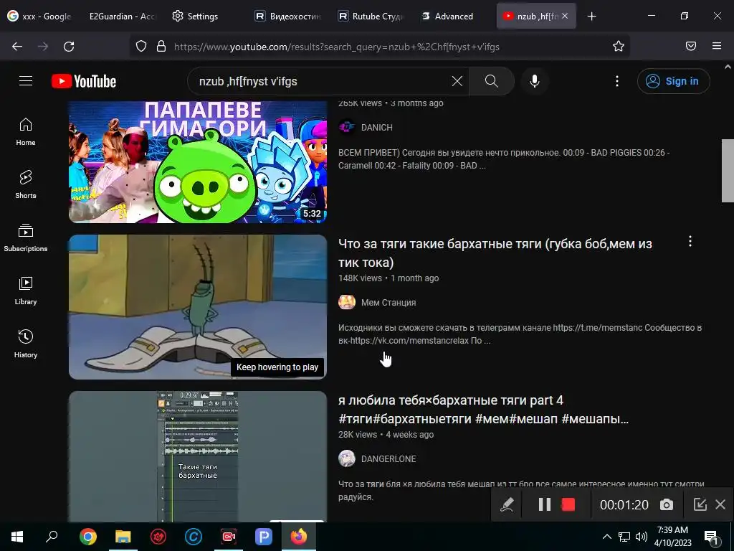Launch Chrome from taskbar

pyautogui.click(x=88, y=537)
